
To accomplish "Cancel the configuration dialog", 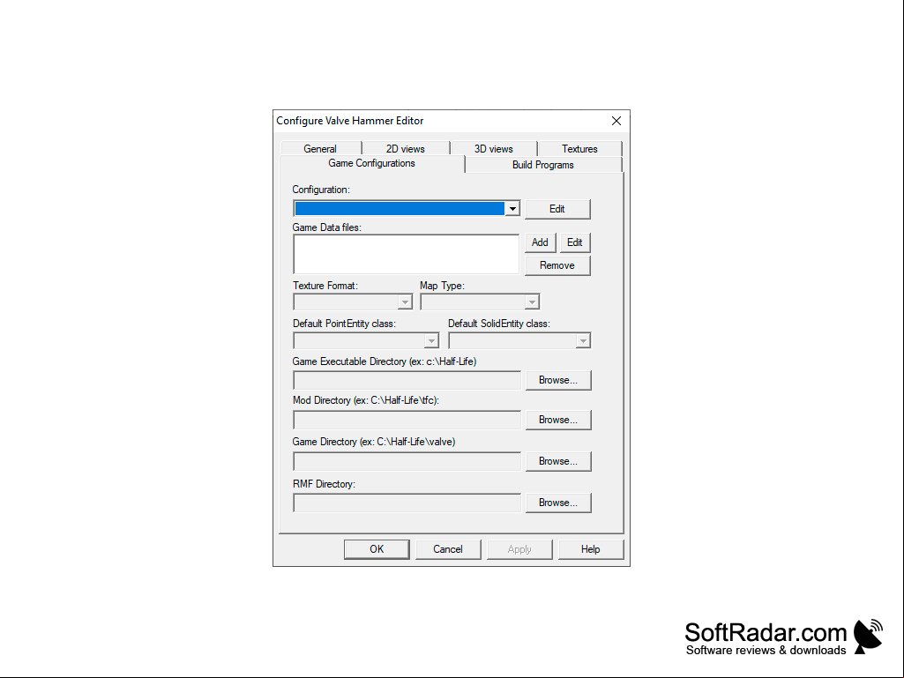I will 448,549.
